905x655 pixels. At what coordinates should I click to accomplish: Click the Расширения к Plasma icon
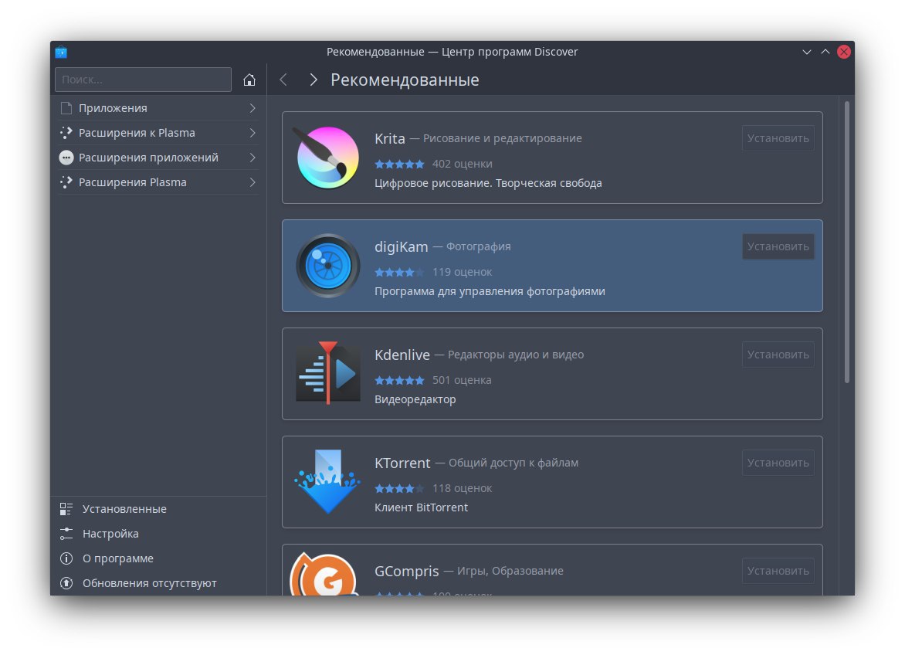(x=66, y=133)
